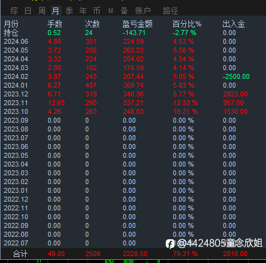
Task: Select the 2024.05 month row
Action: click(16, 50)
